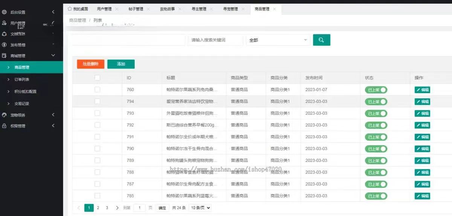Click the 商城管理 sidebar icon
The width and height of the screenshot is (452, 216).
[x=5, y=56]
